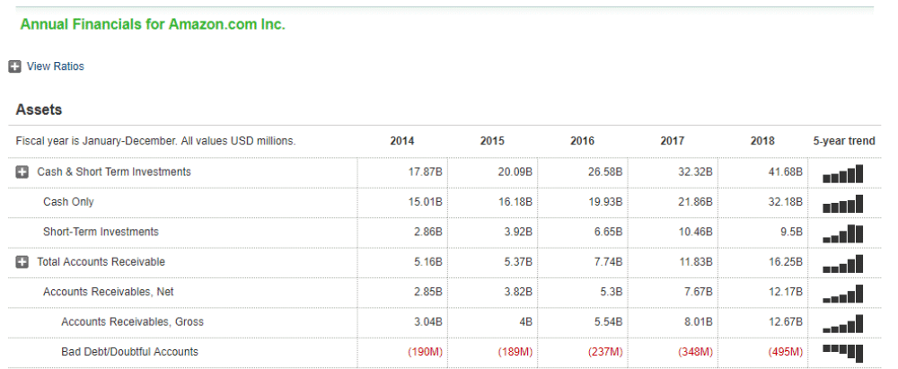Click the 26.58B cell value
The image size is (898, 369).
click(605, 171)
